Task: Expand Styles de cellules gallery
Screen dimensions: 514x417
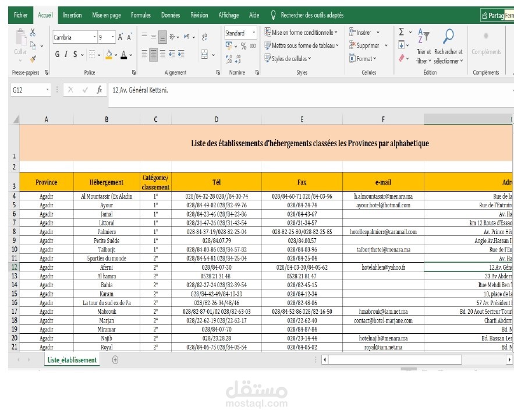Action: (288, 58)
